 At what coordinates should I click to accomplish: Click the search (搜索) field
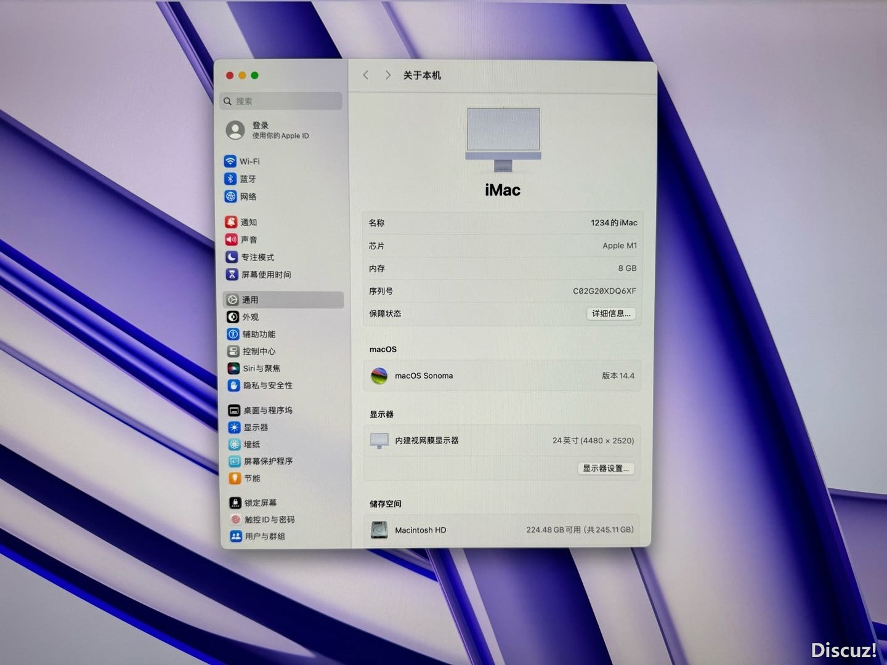tap(281, 101)
